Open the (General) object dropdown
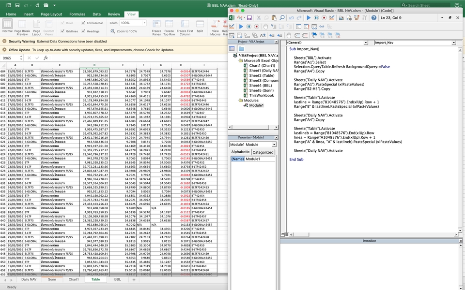Image resolution: width=465 pixels, height=290 pixels. [365, 43]
